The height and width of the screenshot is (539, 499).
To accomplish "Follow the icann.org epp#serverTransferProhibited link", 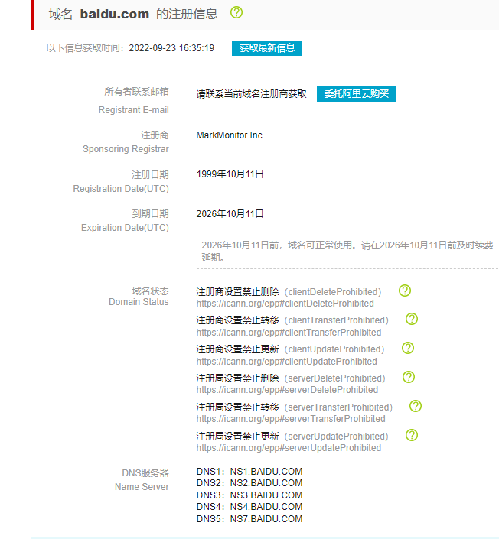I will click(291, 419).
